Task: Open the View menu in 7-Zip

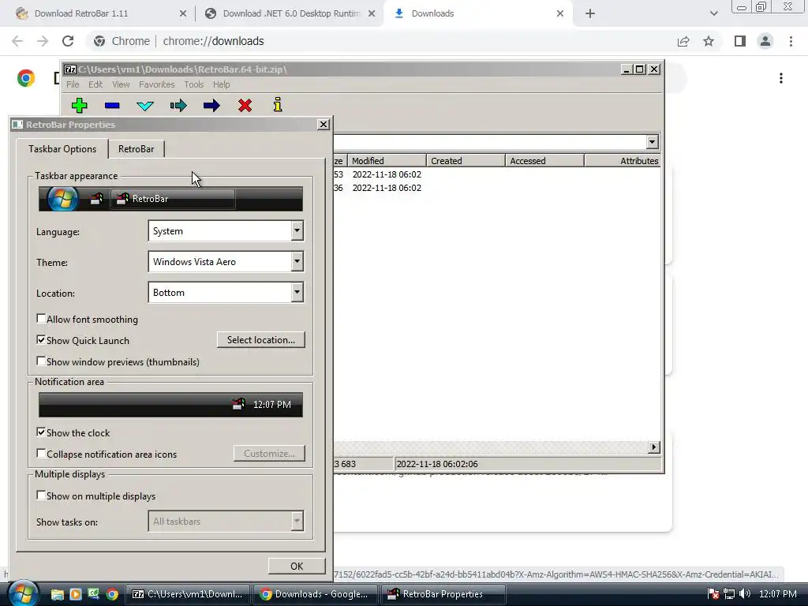Action: [x=121, y=84]
